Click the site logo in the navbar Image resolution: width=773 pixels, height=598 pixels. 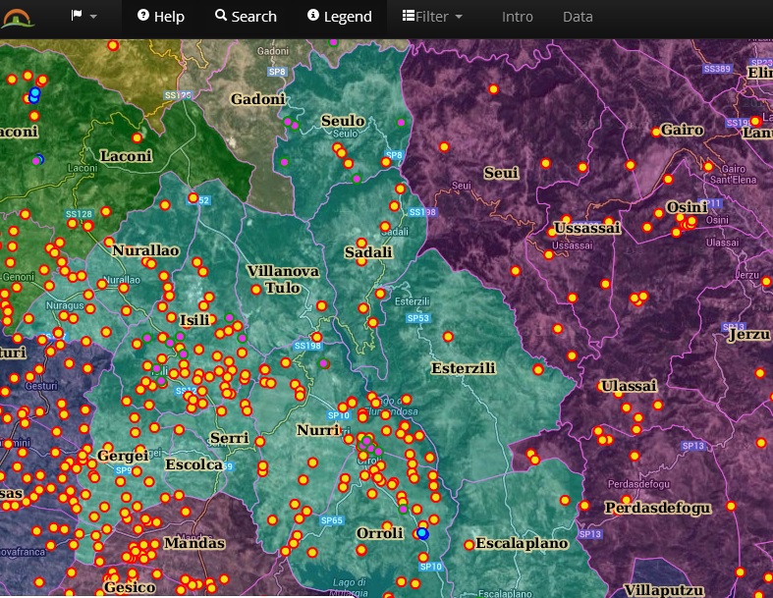[x=19, y=17]
